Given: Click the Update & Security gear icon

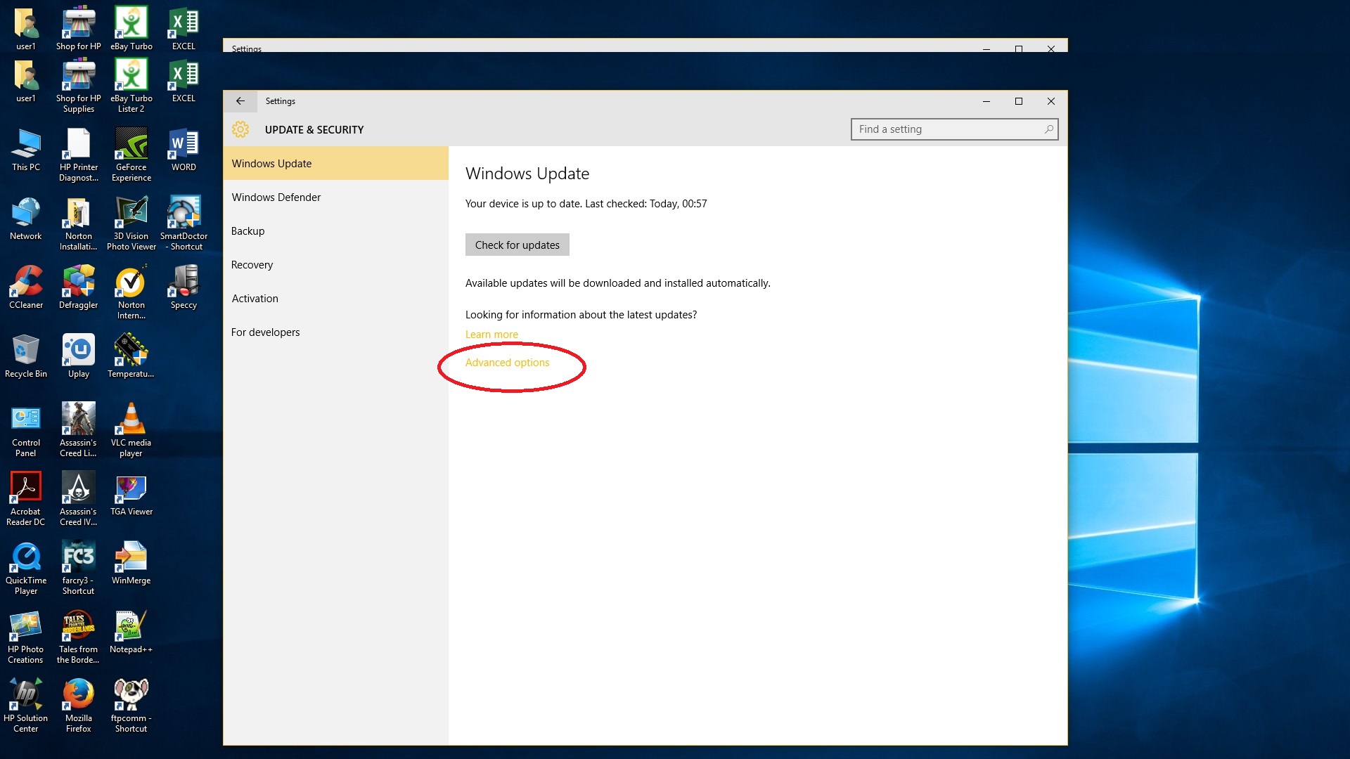Looking at the screenshot, I should coord(240,129).
